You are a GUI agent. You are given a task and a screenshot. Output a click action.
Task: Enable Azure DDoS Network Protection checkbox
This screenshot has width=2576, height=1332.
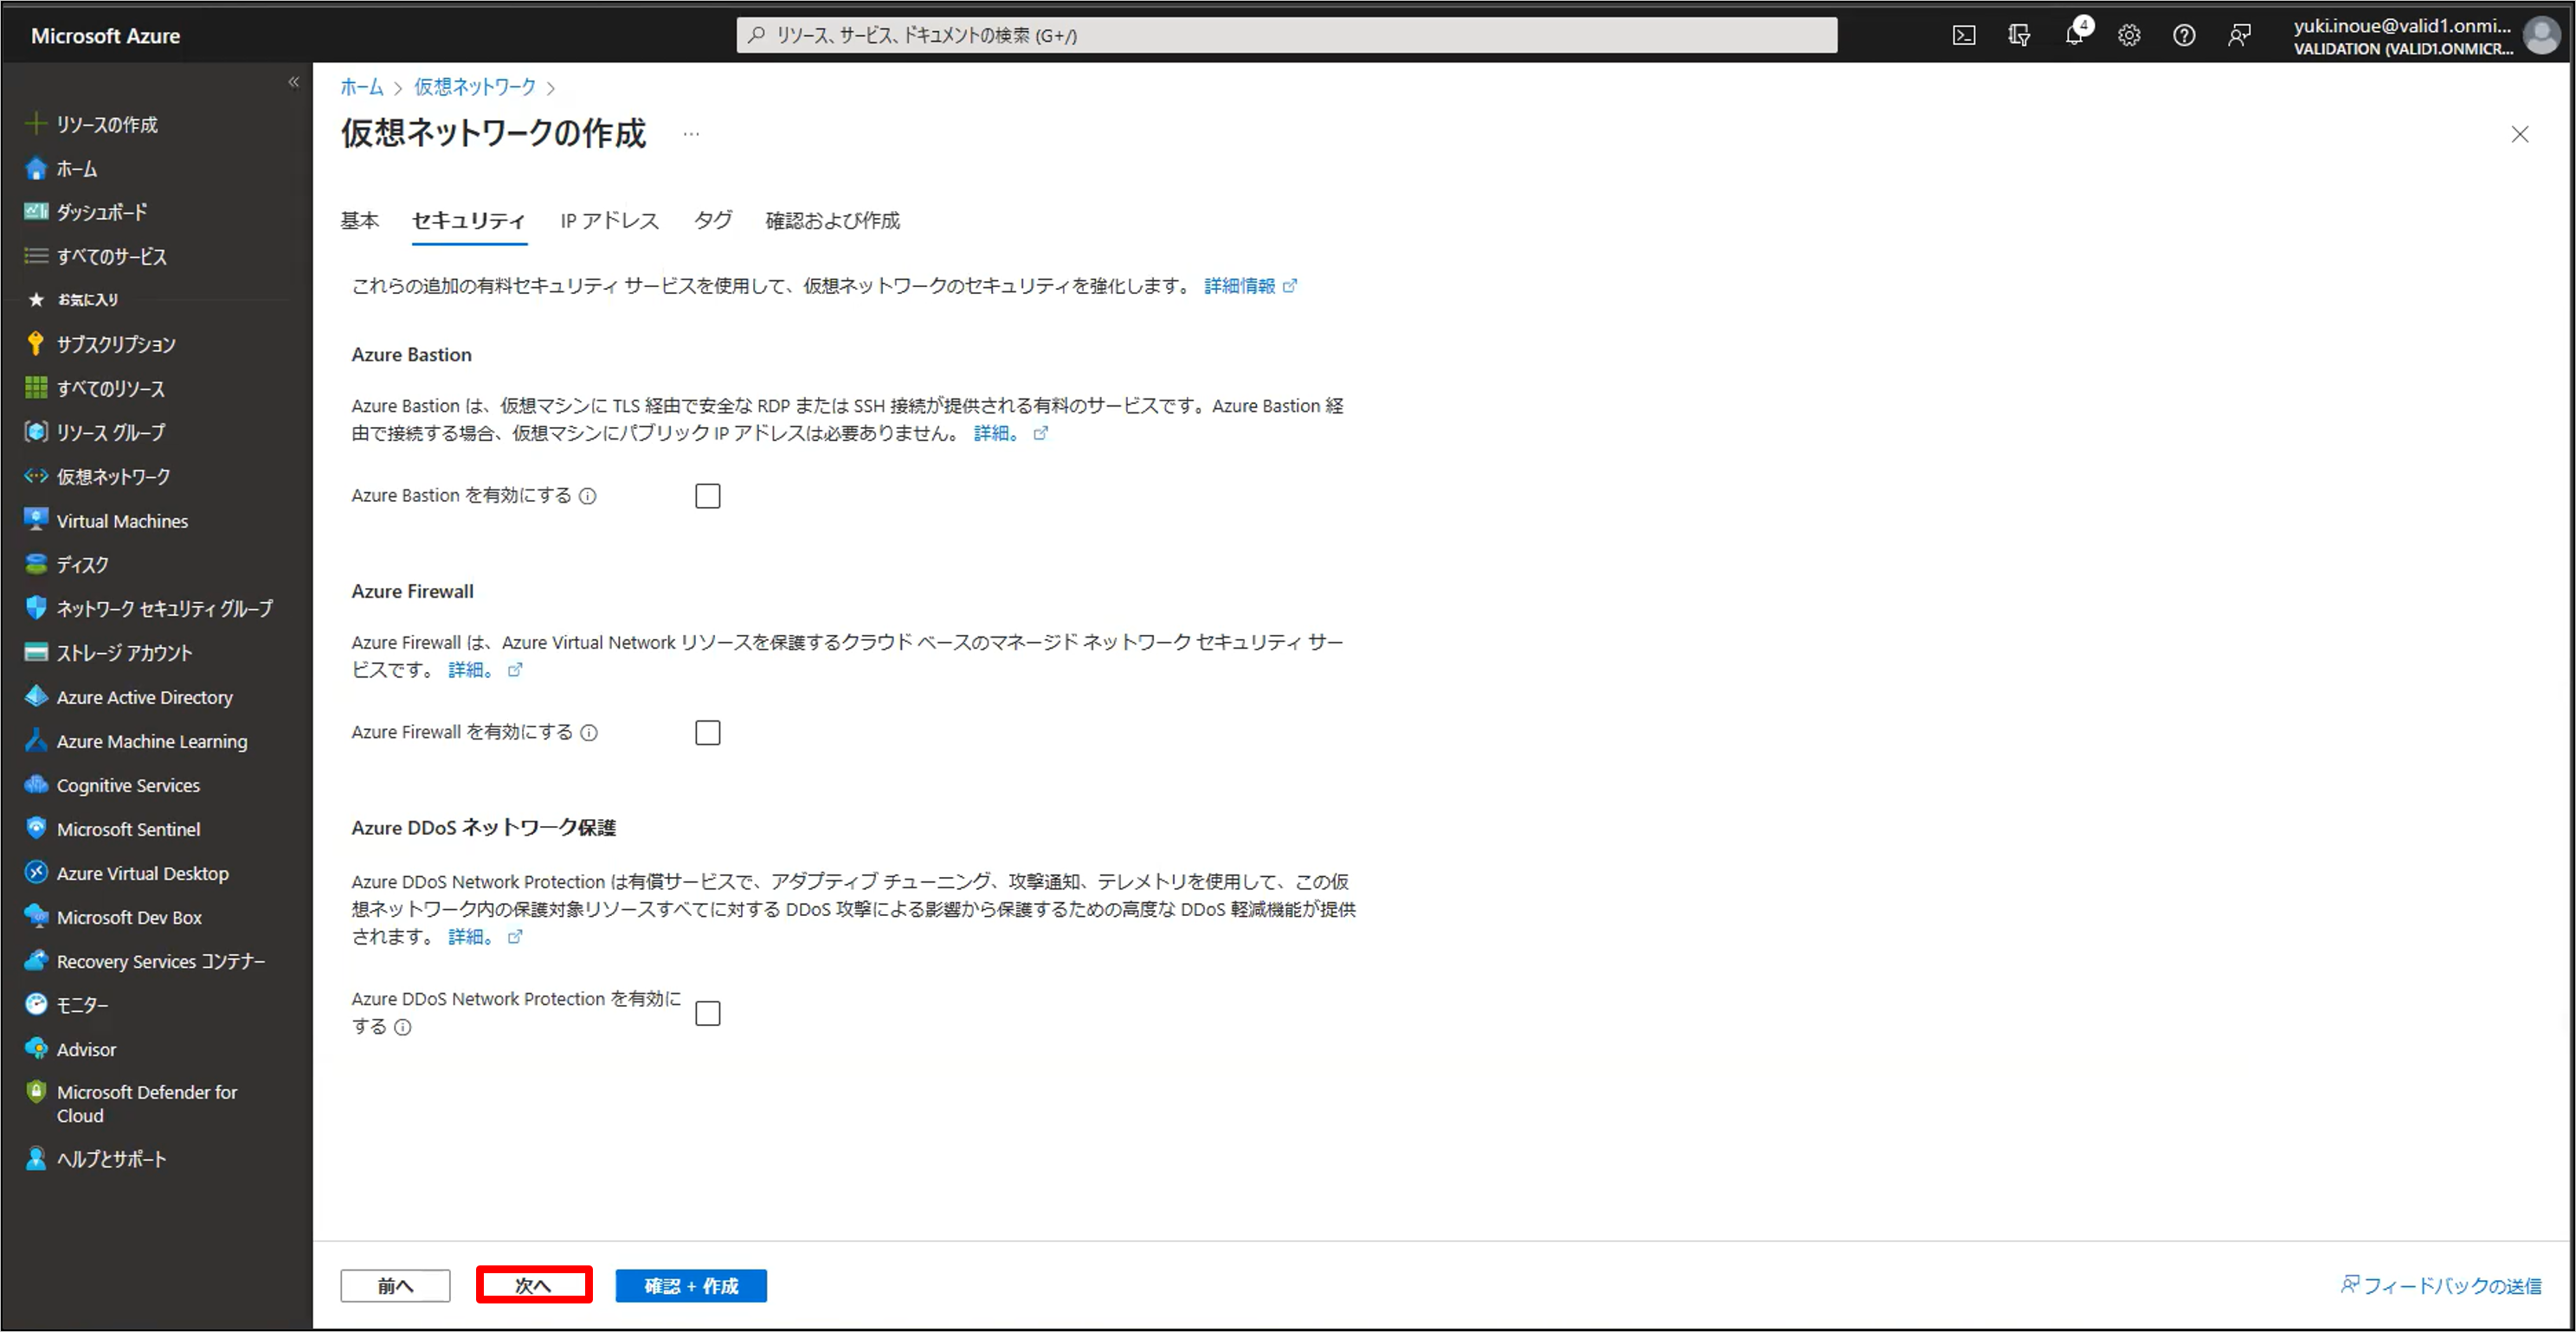click(707, 1013)
